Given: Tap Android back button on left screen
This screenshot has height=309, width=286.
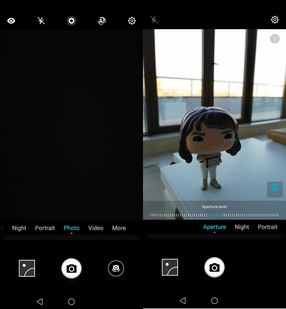Looking at the screenshot, I should click(x=40, y=302).
